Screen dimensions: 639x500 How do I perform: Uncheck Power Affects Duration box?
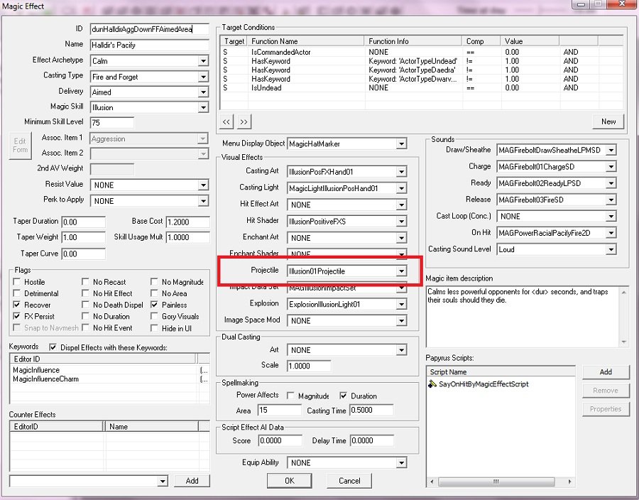[x=344, y=396]
